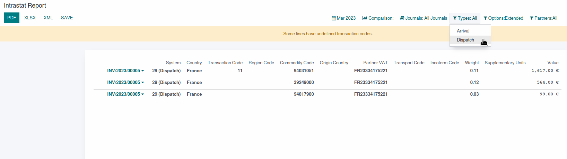567x159 pixels.
Task: Click the funnel icon before Partners:All
Action: coord(532,18)
